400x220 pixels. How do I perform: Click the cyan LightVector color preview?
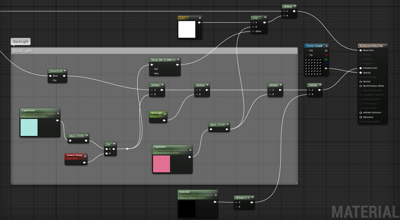(29, 128)
